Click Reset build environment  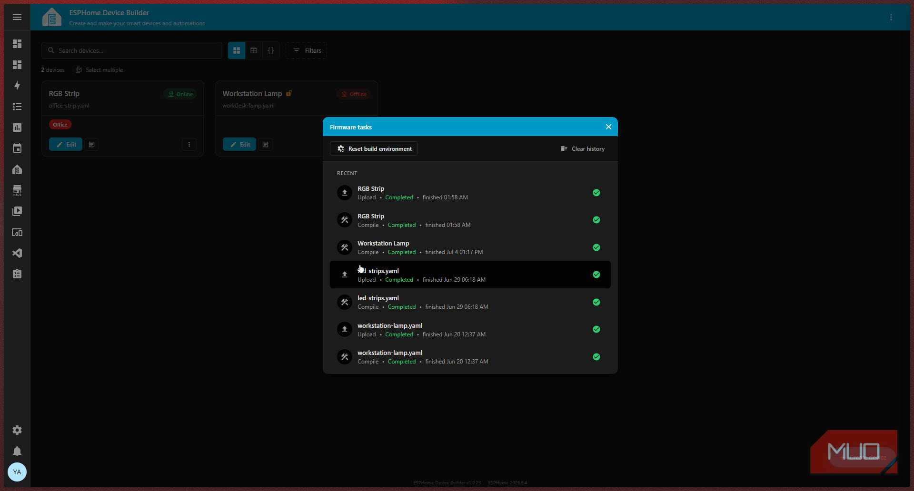coord(374,149)
